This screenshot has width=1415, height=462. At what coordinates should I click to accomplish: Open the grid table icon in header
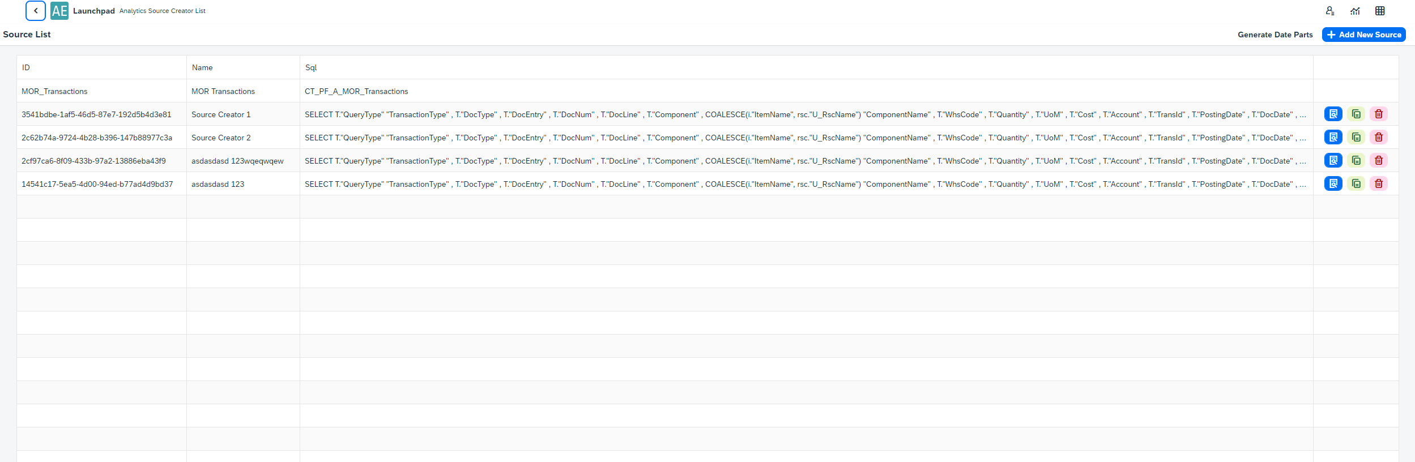1380,11
